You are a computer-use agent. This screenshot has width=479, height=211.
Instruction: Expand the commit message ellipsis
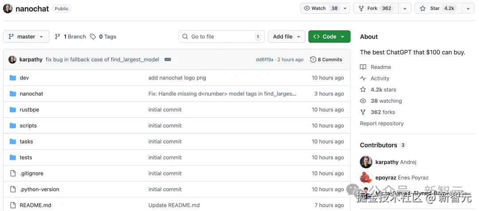(x=168, y=60)
